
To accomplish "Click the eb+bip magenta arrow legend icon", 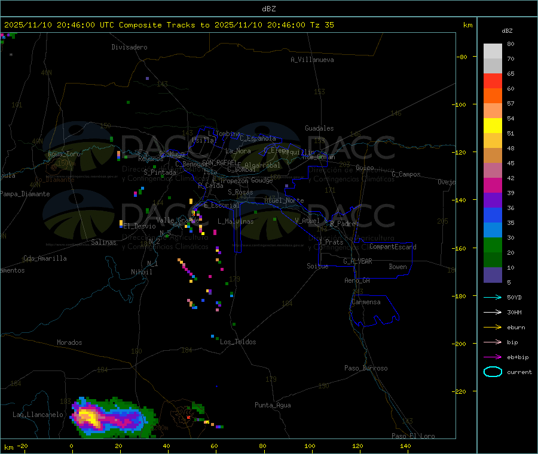I will (493, 357).
